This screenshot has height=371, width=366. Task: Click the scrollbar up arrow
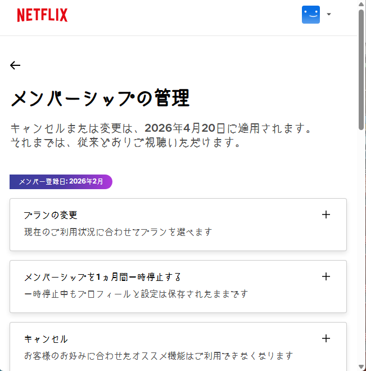pyautogui.click(x=362, y=5)
